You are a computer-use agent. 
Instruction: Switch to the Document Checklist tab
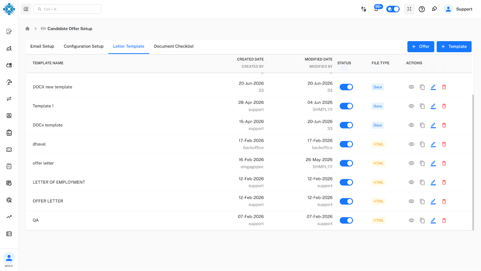[x=174, y=46]
